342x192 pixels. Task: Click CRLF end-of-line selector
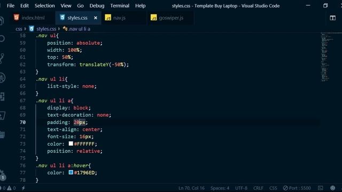pyautogui.click(x=258, y=188)
